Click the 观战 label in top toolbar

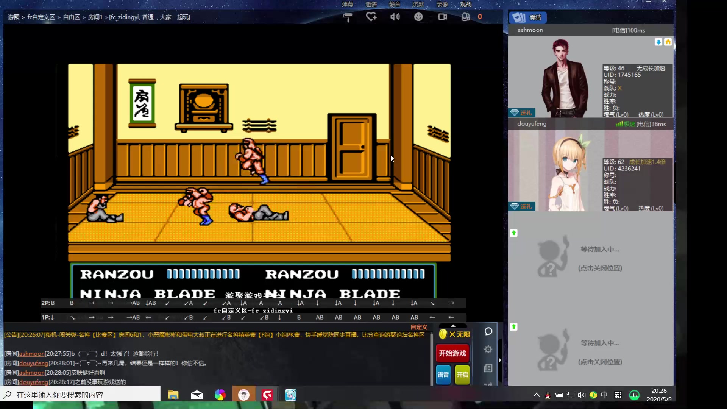click(466, 4)
